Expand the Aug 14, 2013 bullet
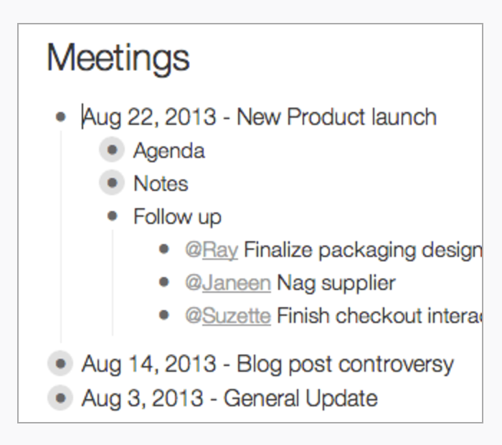502x445 pixels. coord(60,364)
